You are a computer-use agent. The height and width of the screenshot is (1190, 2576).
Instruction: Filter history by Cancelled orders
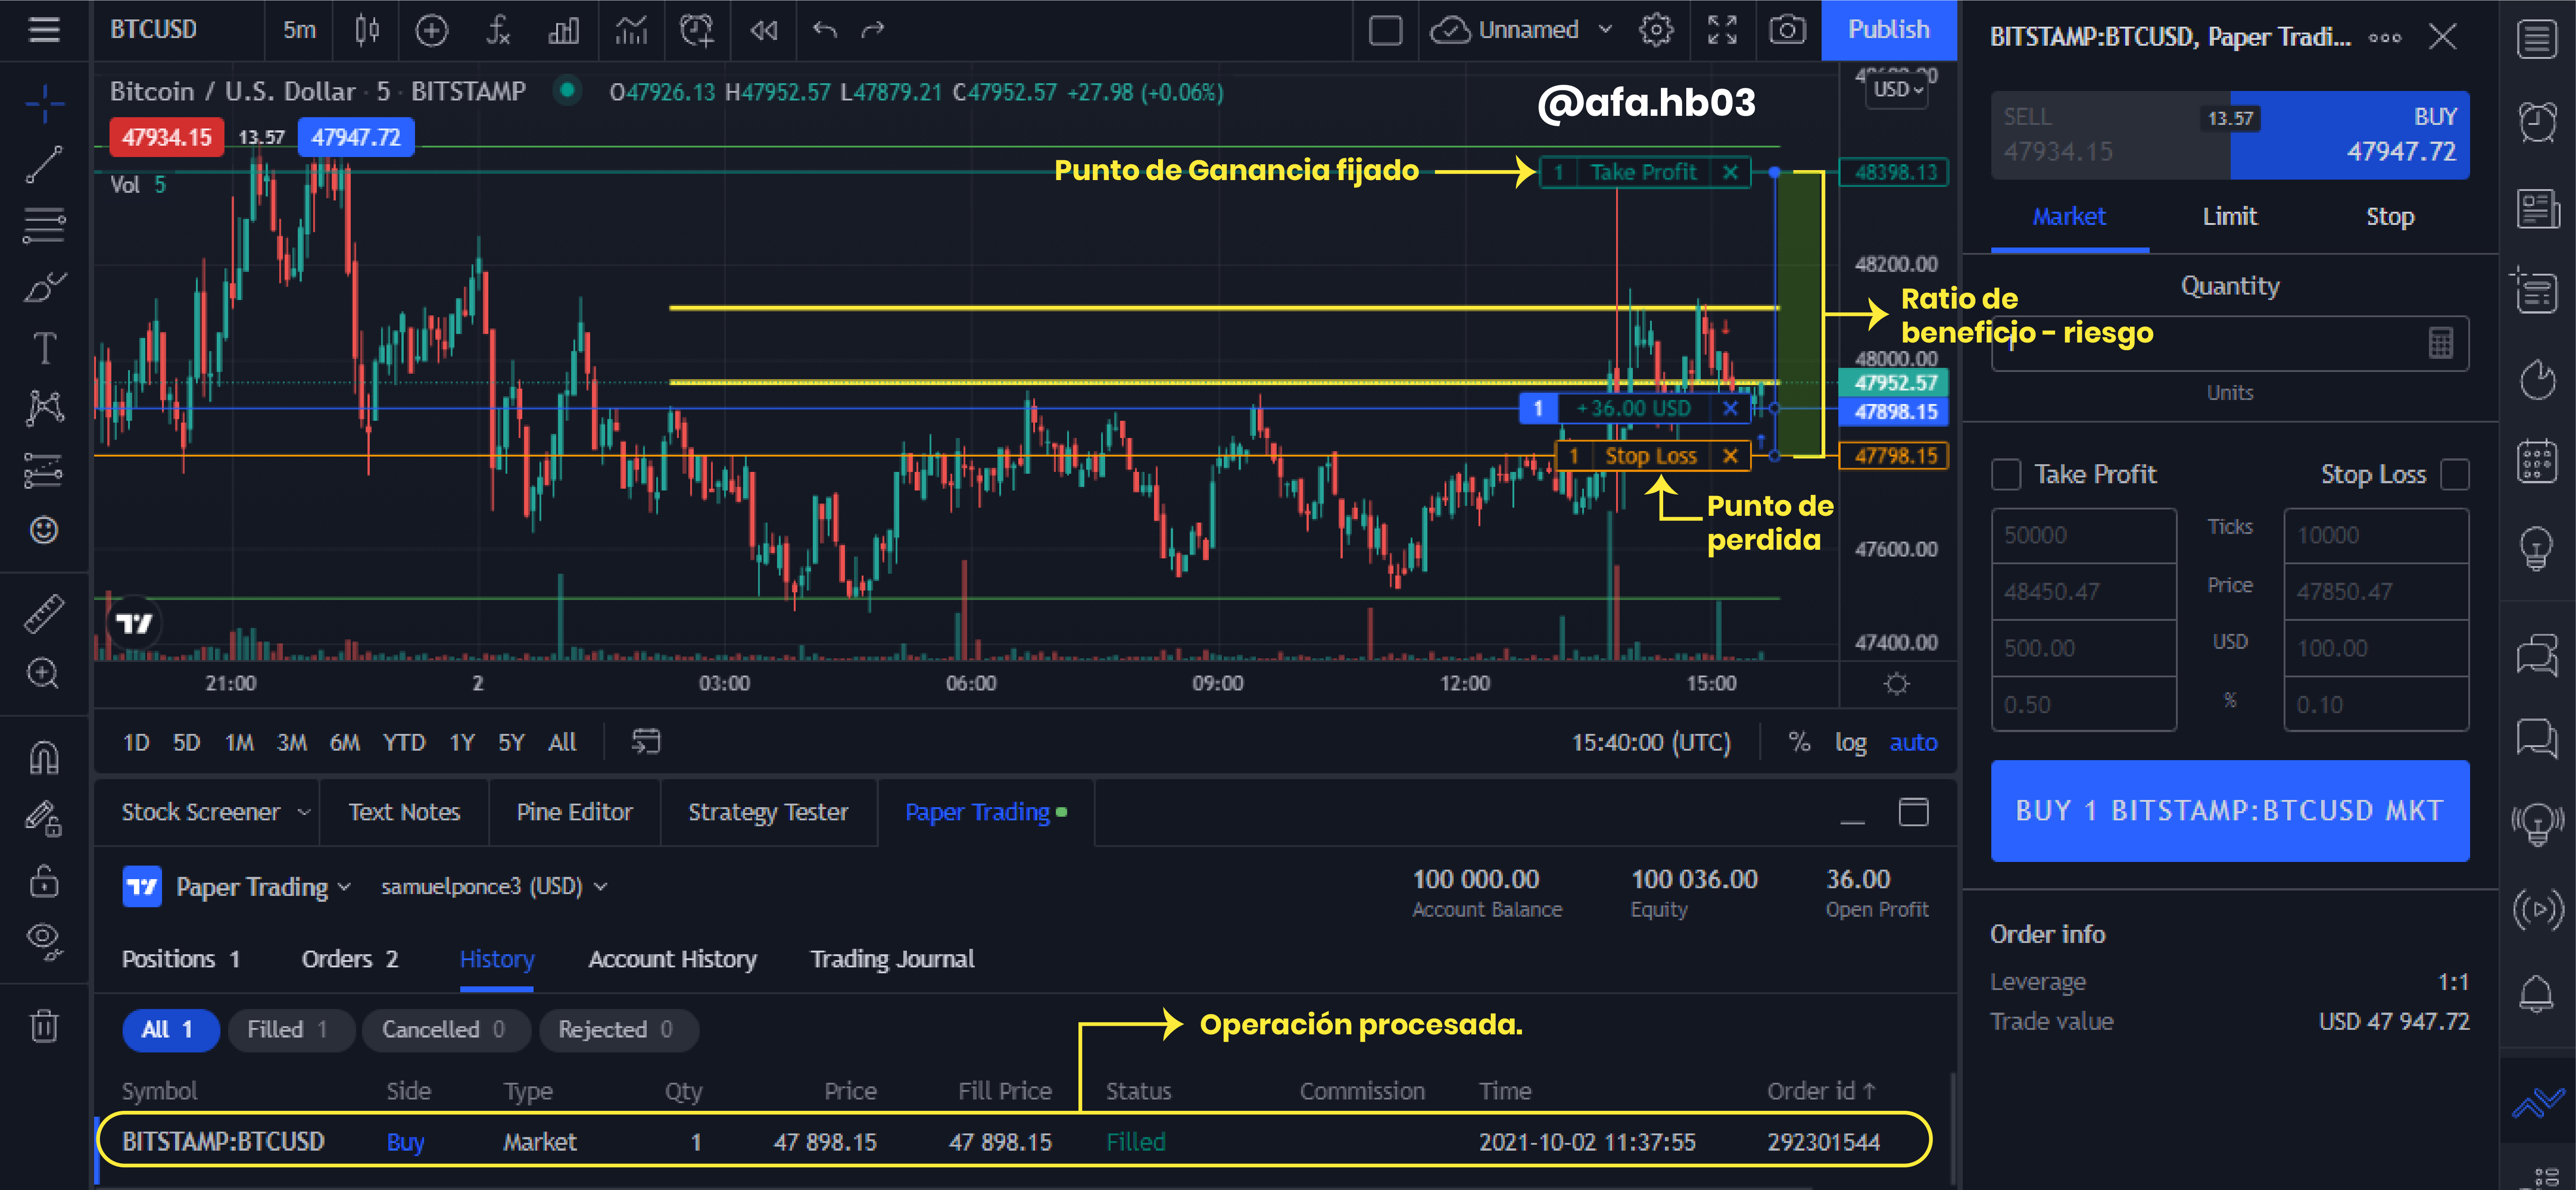445,1030
